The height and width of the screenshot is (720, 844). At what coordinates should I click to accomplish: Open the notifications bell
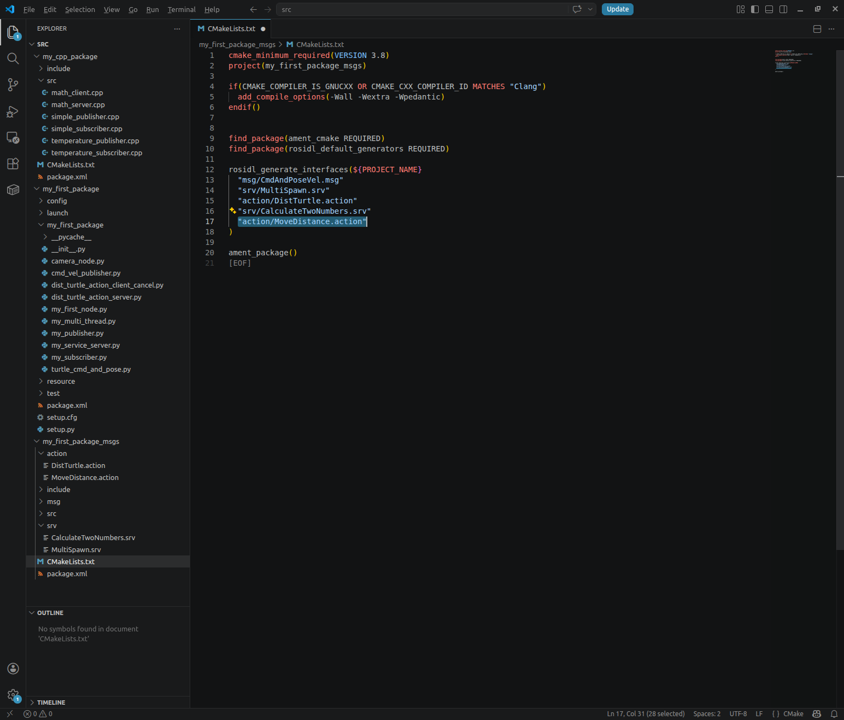click(x=834, y=713)
